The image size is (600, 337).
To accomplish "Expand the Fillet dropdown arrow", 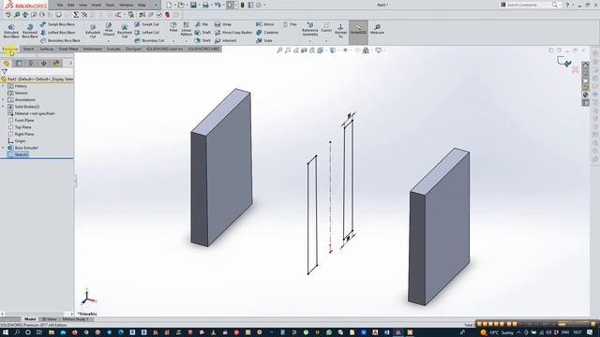I will 173,40.
